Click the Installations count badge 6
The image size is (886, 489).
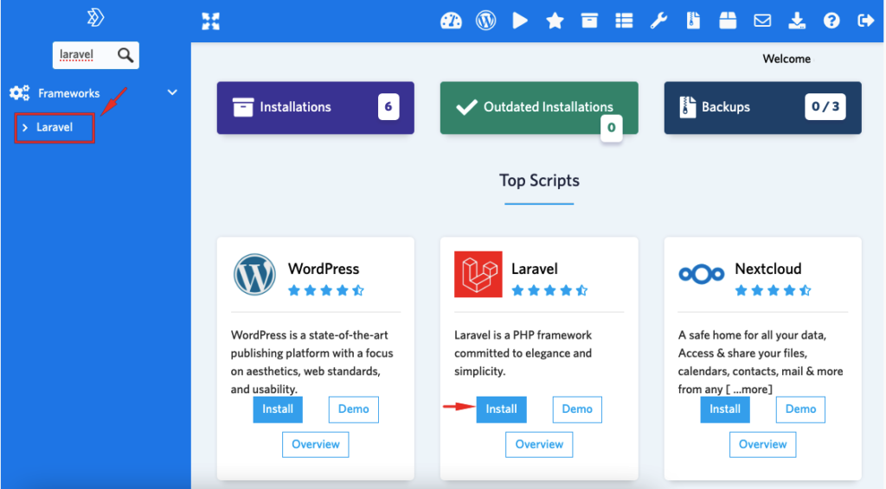[x=388, y=106]
